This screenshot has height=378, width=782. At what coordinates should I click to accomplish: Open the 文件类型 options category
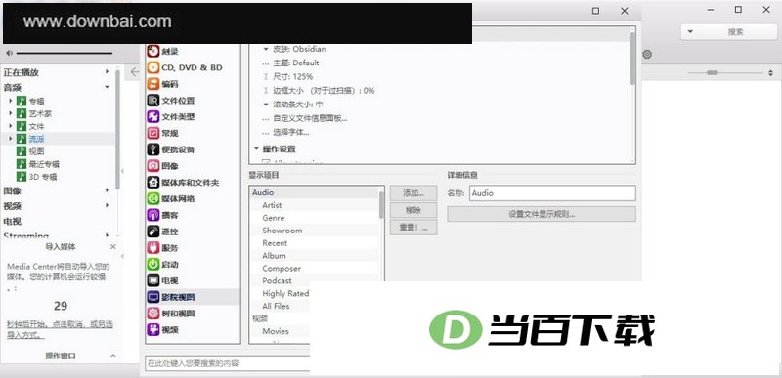pos(171,117)
